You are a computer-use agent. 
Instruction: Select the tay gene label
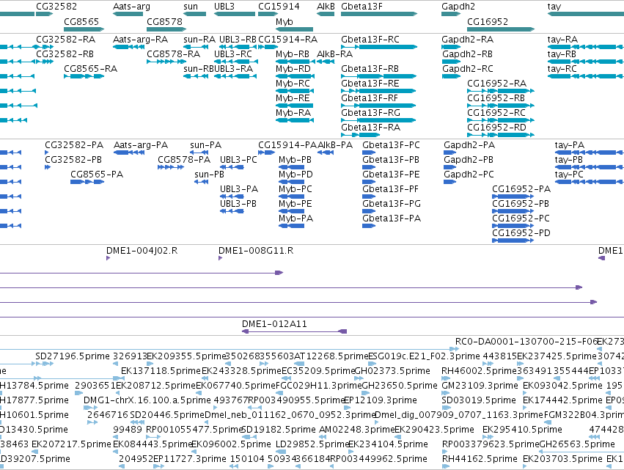click(554, 7)
